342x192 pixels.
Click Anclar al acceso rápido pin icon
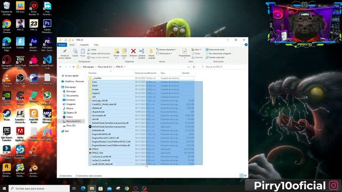coord(65,51)
